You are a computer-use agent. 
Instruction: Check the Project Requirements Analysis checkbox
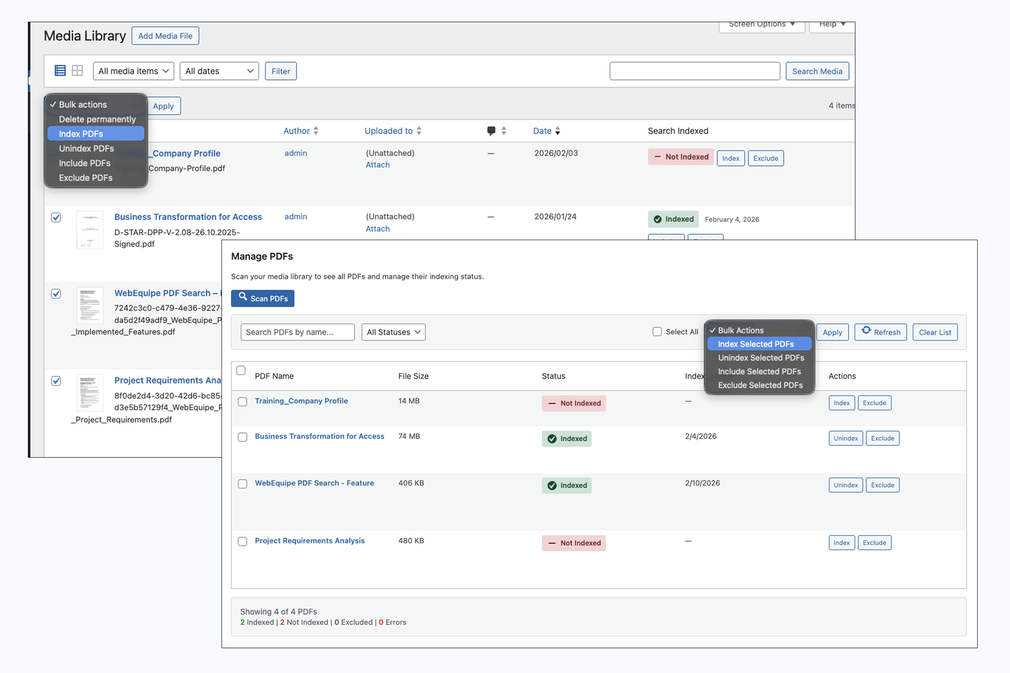pyautogui.click(x=242, y=541)
